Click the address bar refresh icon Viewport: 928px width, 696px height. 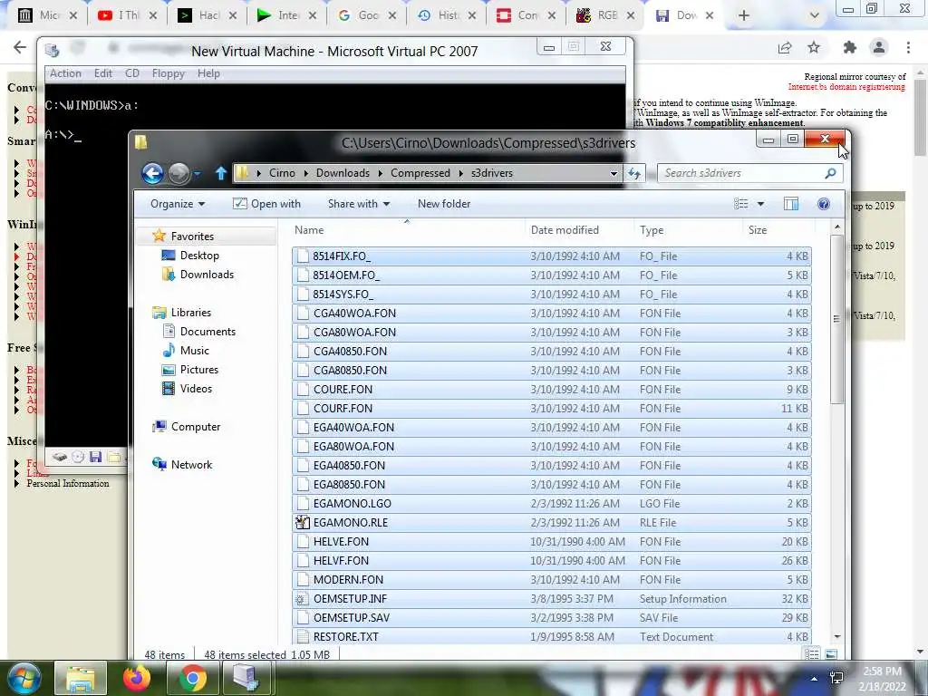point(634,173)
